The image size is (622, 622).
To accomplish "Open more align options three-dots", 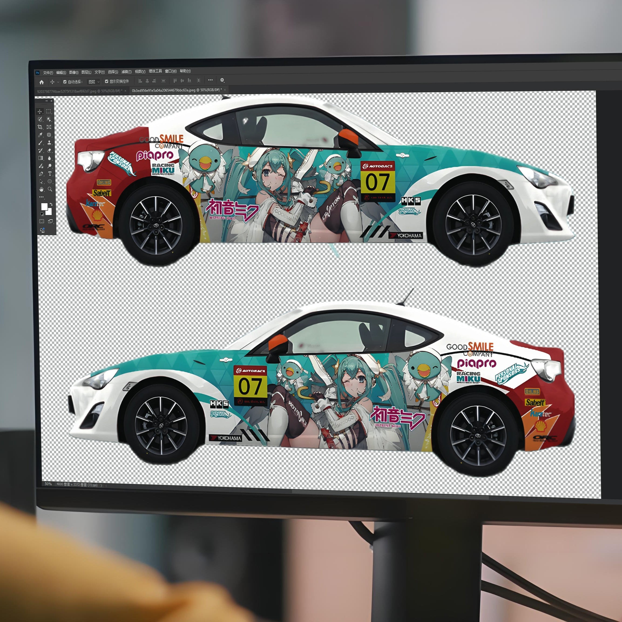I will (211, 80).
